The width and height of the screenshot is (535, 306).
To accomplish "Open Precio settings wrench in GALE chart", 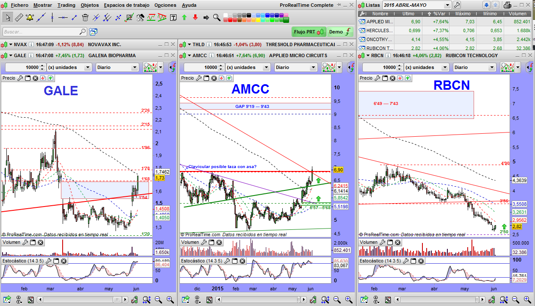I will click(x=19, y=78).
